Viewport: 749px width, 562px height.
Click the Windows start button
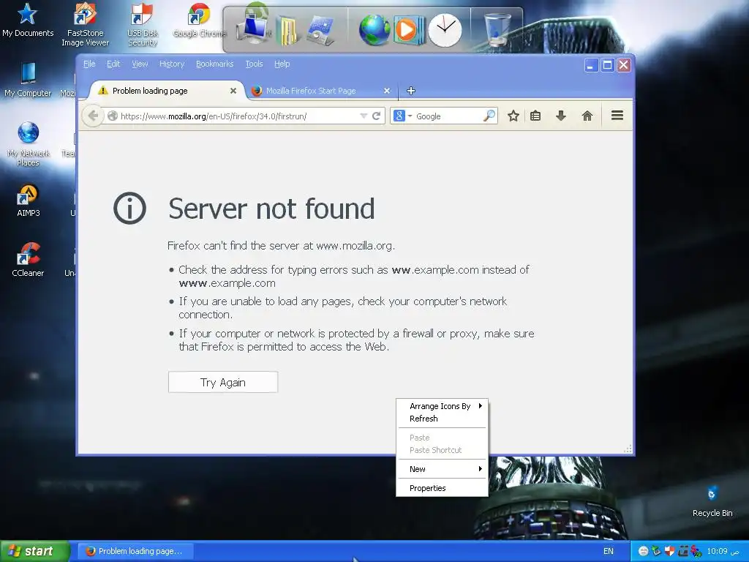pos(34,551)
